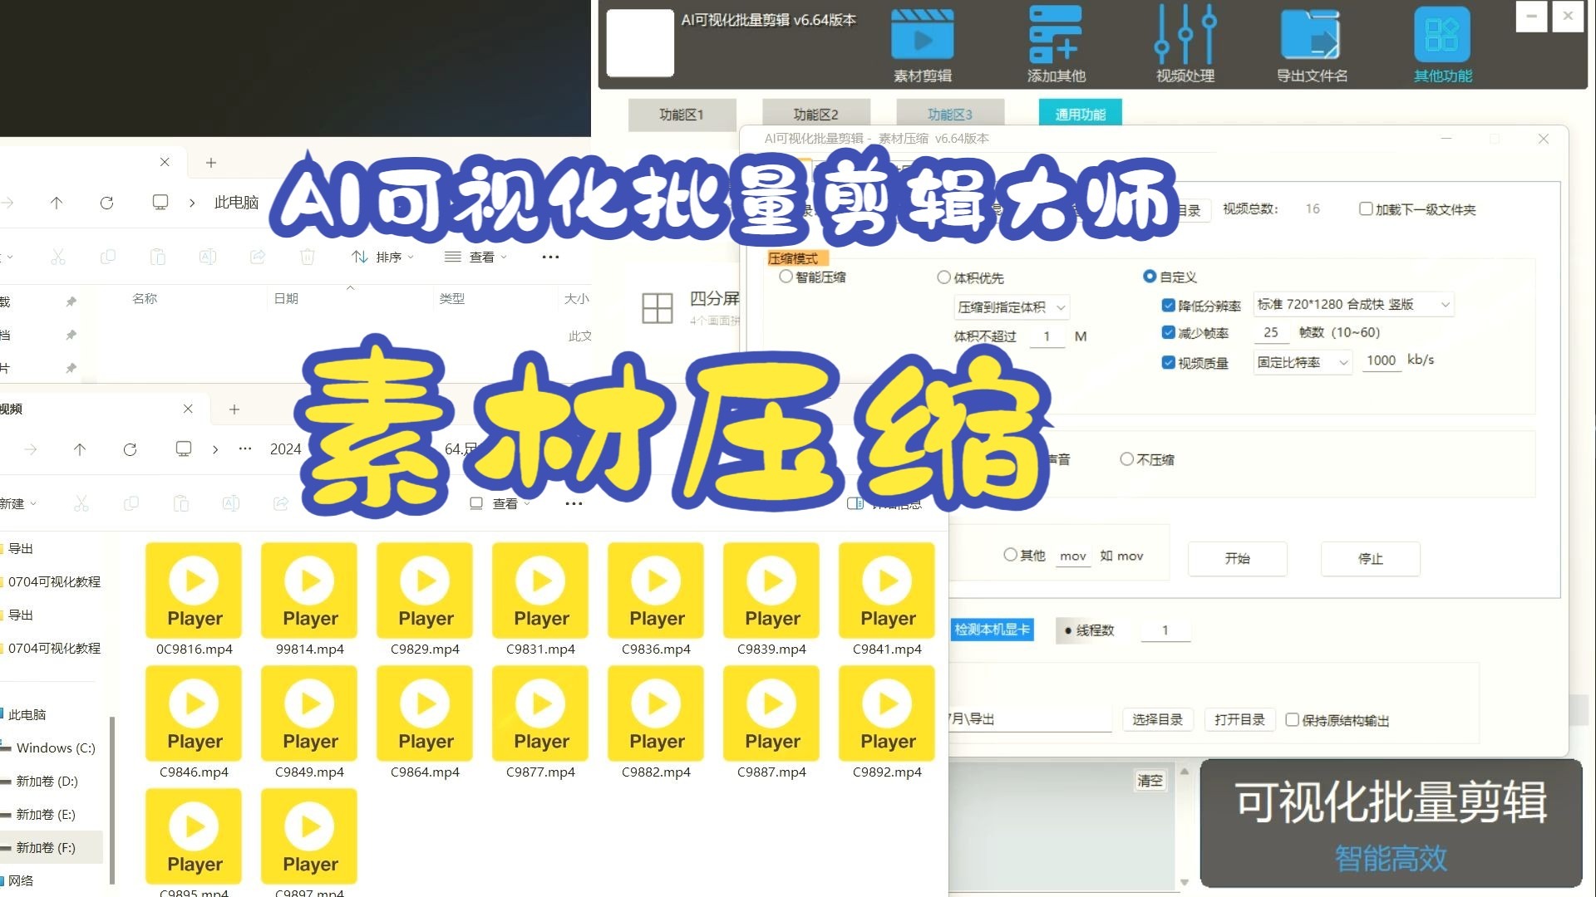1596x897 pixels.
Task: Click the more options dots in upper Explorer
Action: [x=550, y=257]
